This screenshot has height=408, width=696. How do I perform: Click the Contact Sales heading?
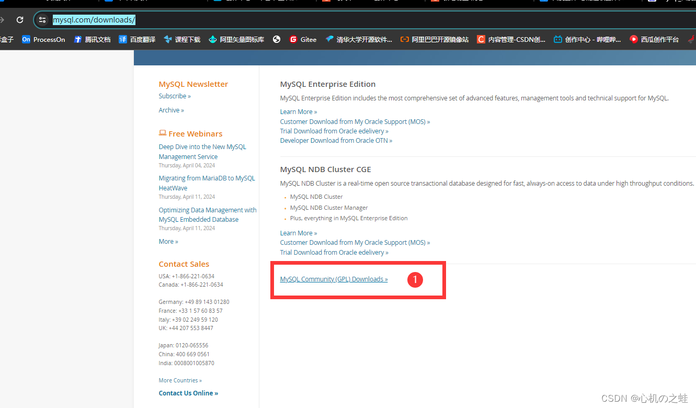[184, 264]
